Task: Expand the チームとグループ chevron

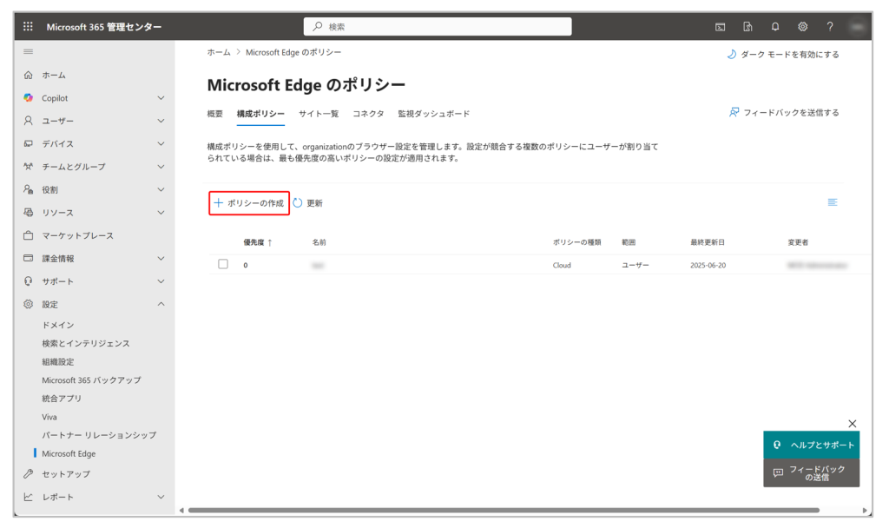Action: point(161,167)
